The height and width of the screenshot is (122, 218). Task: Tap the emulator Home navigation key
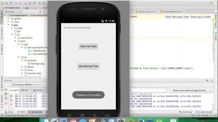coord(107,115)
